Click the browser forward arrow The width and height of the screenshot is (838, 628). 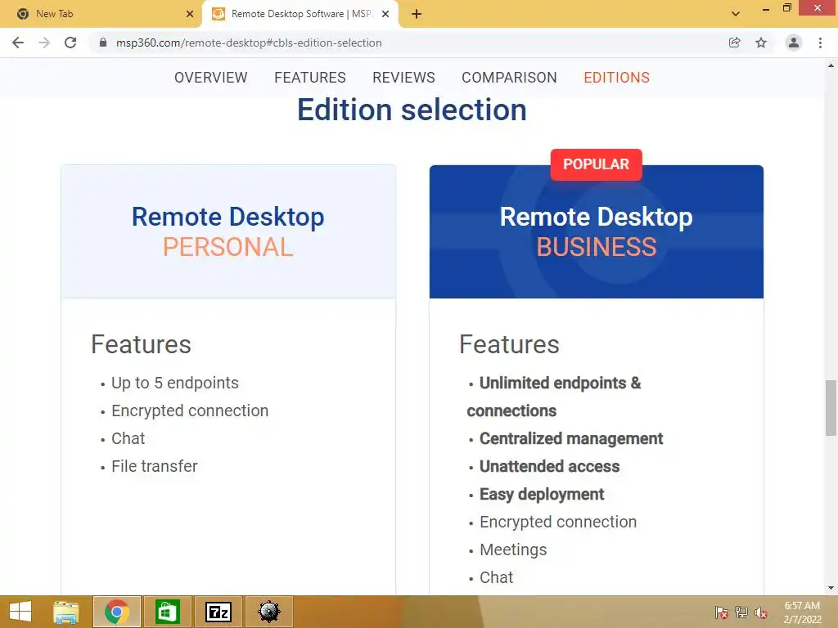tap(44, 43)
